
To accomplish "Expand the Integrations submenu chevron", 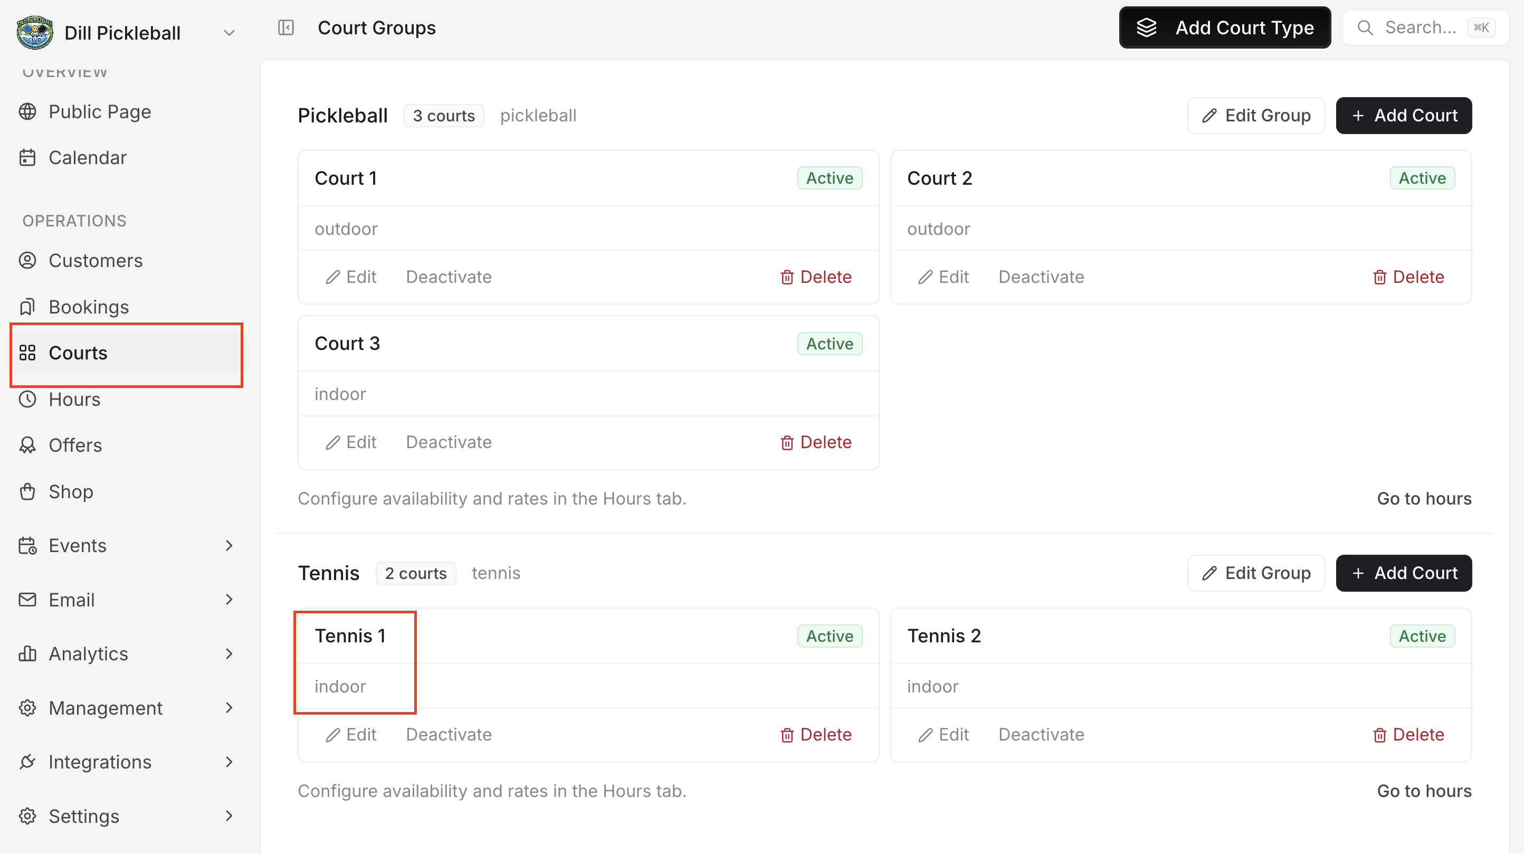I will (229, 762).
